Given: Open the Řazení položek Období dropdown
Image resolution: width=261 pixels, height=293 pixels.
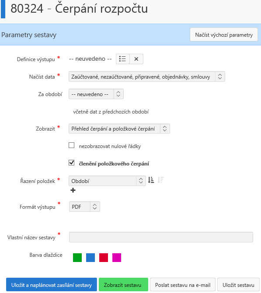Looking at the screenshot, I should (x=107, y=181).
